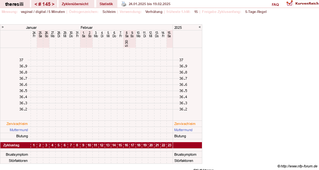
Task: Click the right Muttermund label link
Action: 183,130
